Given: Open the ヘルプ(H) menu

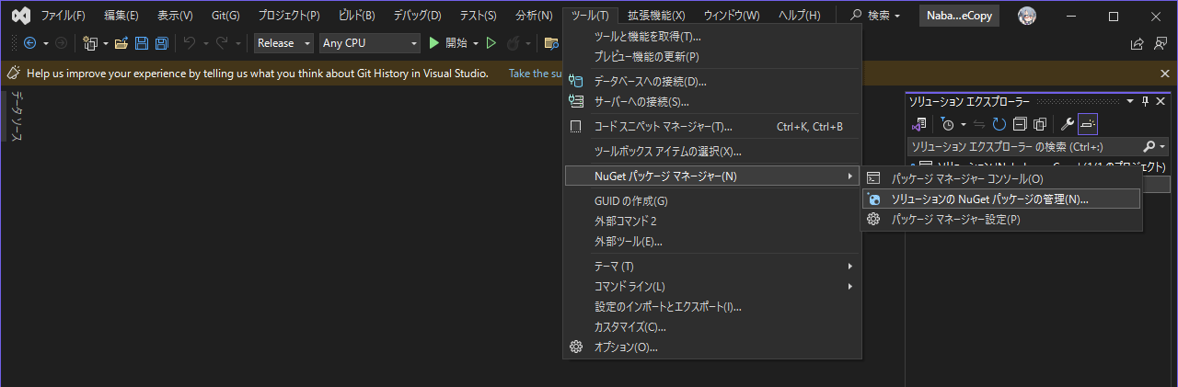Looking at the screenshot, I should 800,16.
